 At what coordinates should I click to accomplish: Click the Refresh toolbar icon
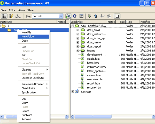pos(75,16)
